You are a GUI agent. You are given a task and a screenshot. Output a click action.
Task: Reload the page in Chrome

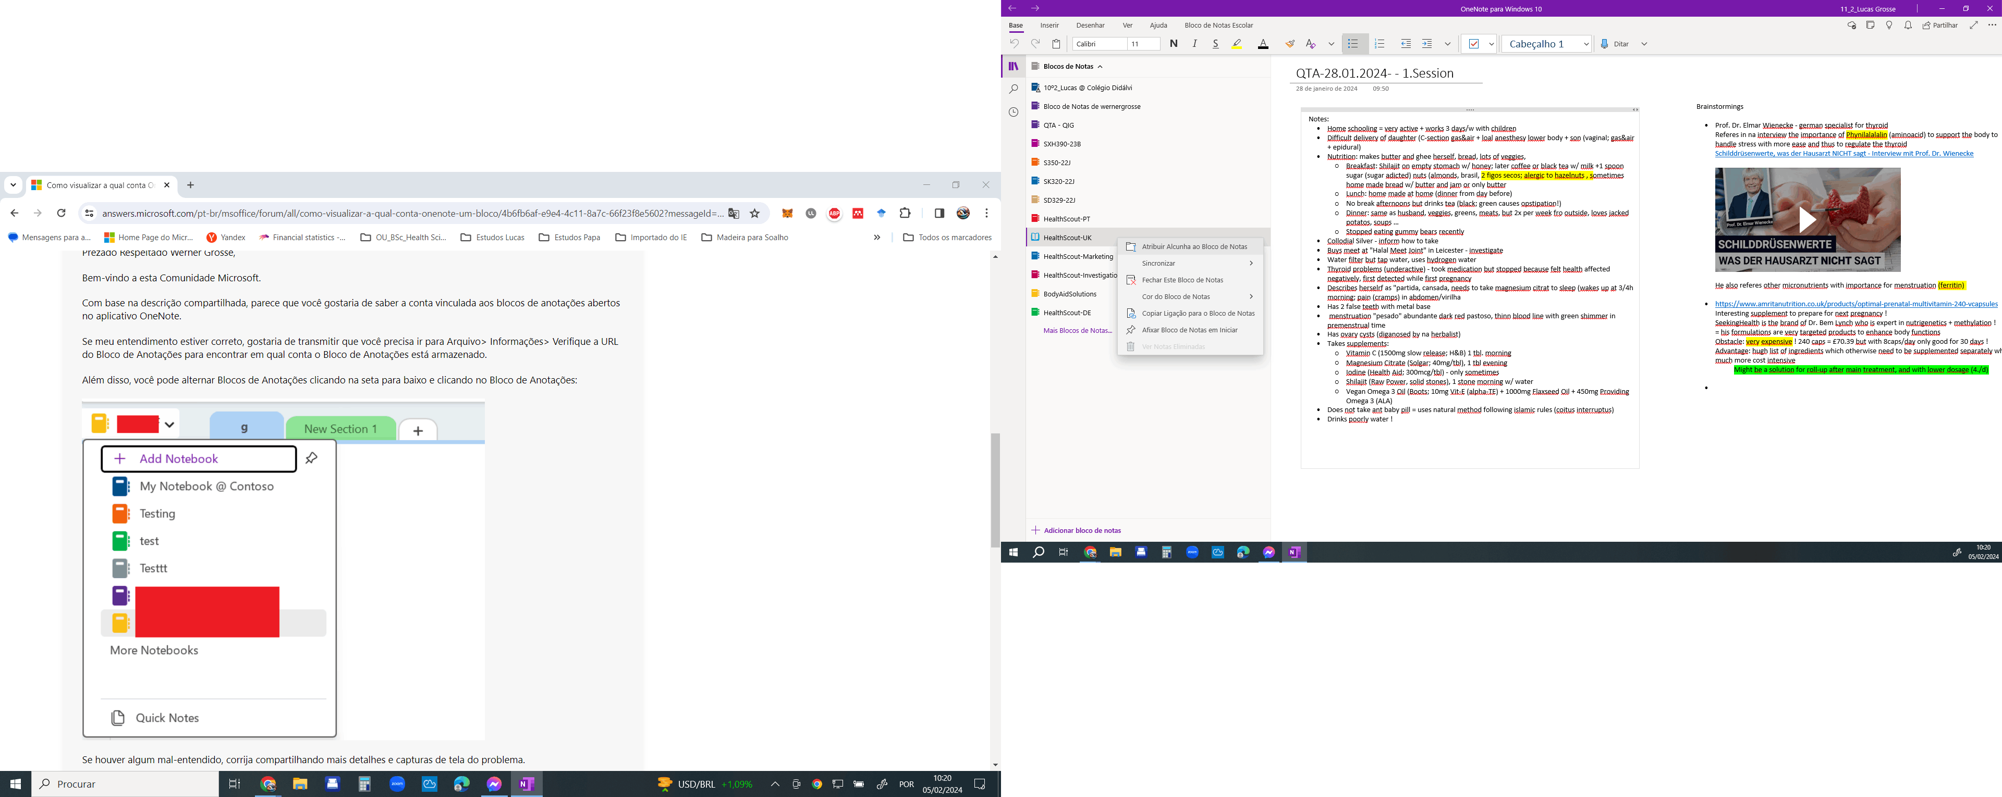[62, 214]
